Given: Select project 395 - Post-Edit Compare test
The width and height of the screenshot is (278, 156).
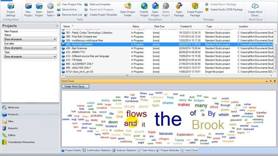Looking at the screenshot, I should click(168, 36).
